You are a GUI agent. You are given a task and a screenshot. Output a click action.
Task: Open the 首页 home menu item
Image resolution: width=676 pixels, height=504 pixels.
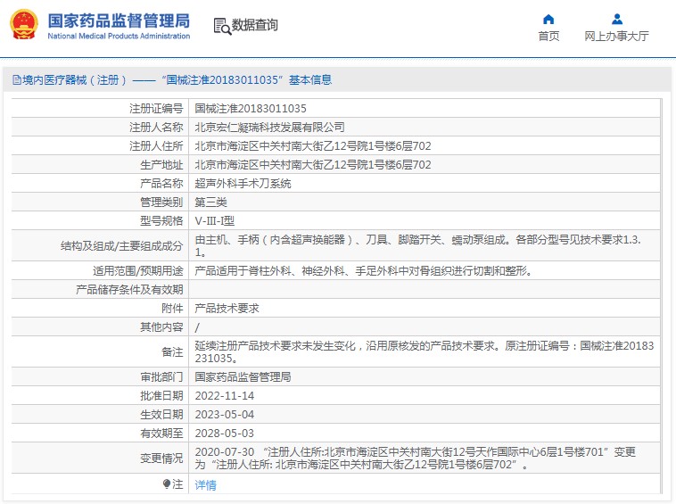point(548,37)
